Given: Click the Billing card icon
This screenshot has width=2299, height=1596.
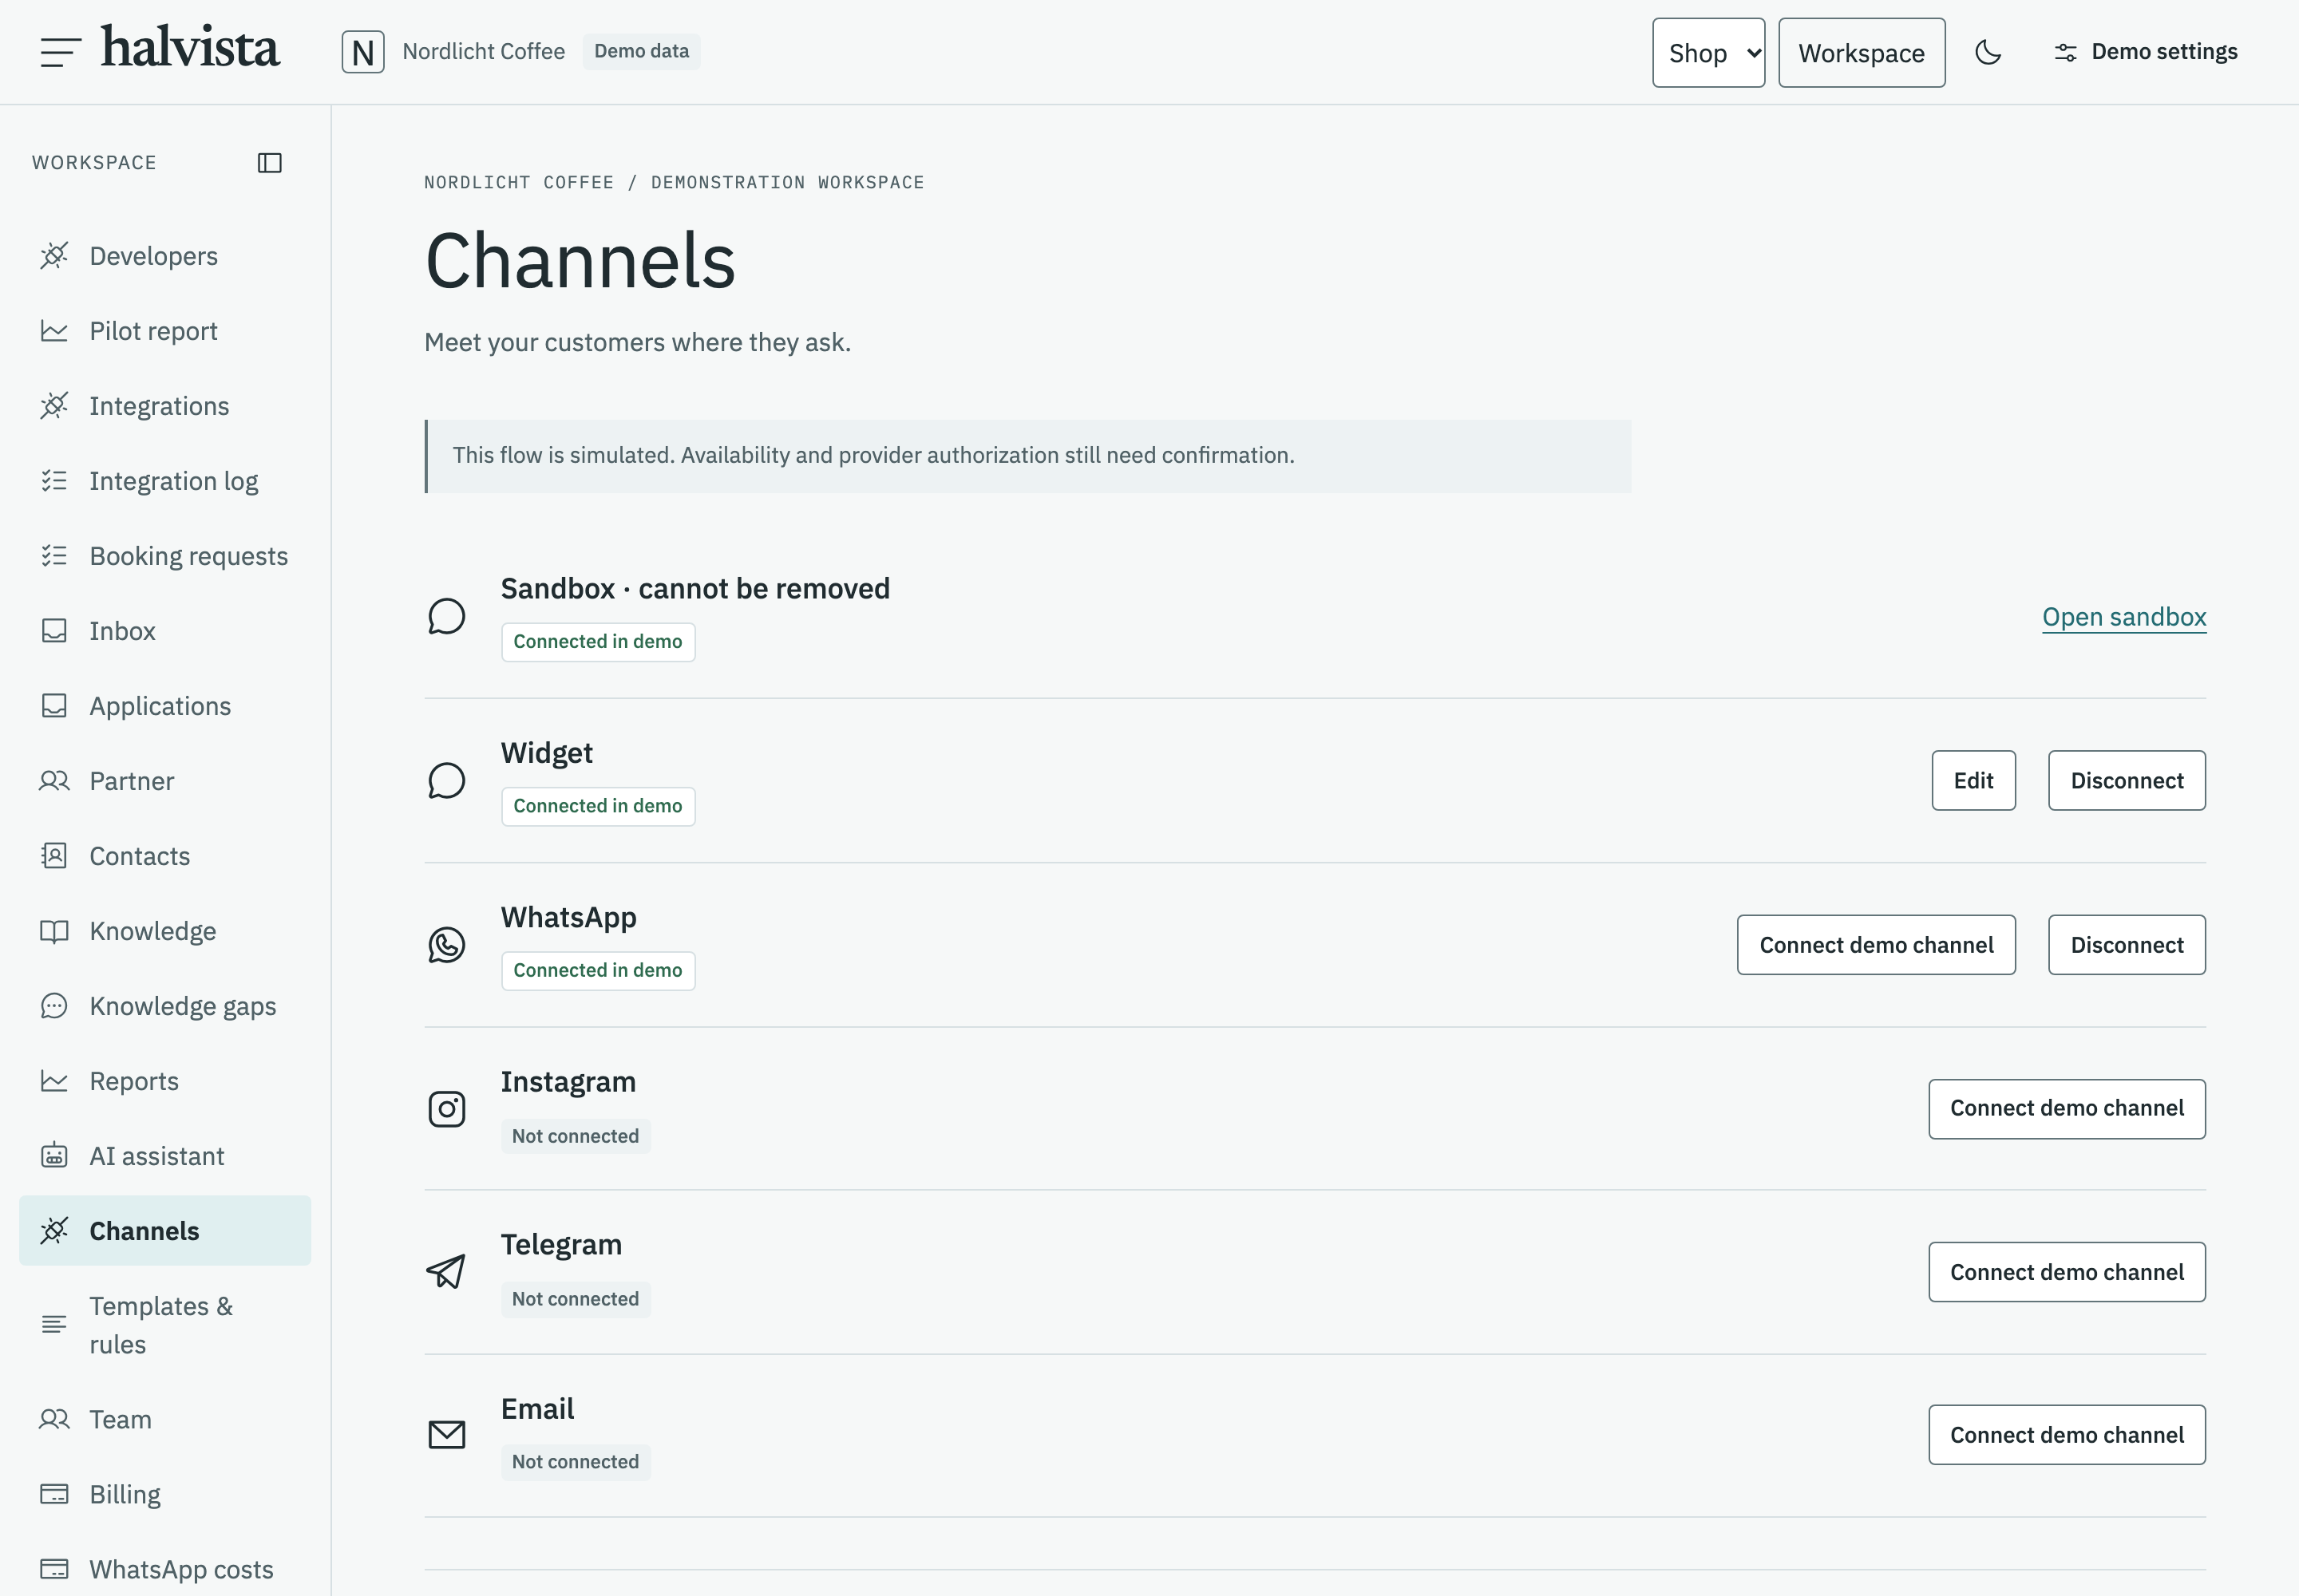Looking at the screenshot, I should (54, 1494).
